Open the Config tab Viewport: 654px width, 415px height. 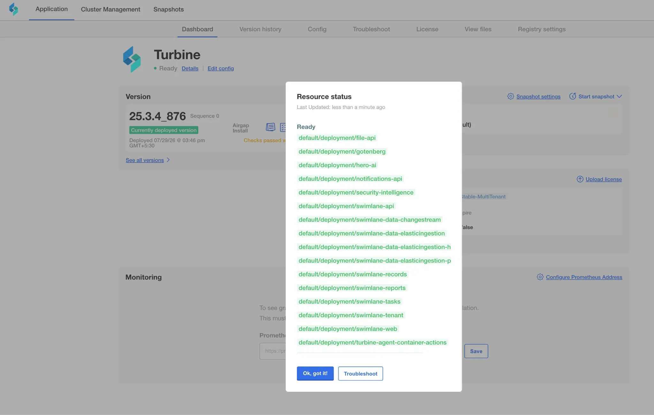pos(317,29)
